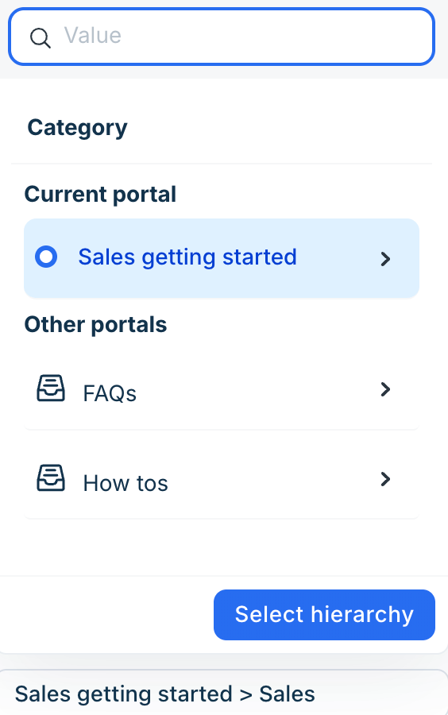Click the Value placeholder text in search
This screenshot has width=448, height=715.
(x=92, y=36)
